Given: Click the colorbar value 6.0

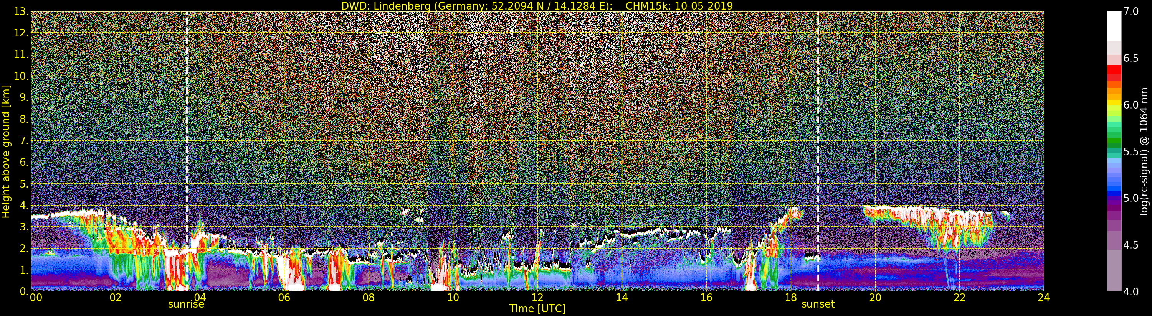Looking at the screenshot, I should point(1131,105).
